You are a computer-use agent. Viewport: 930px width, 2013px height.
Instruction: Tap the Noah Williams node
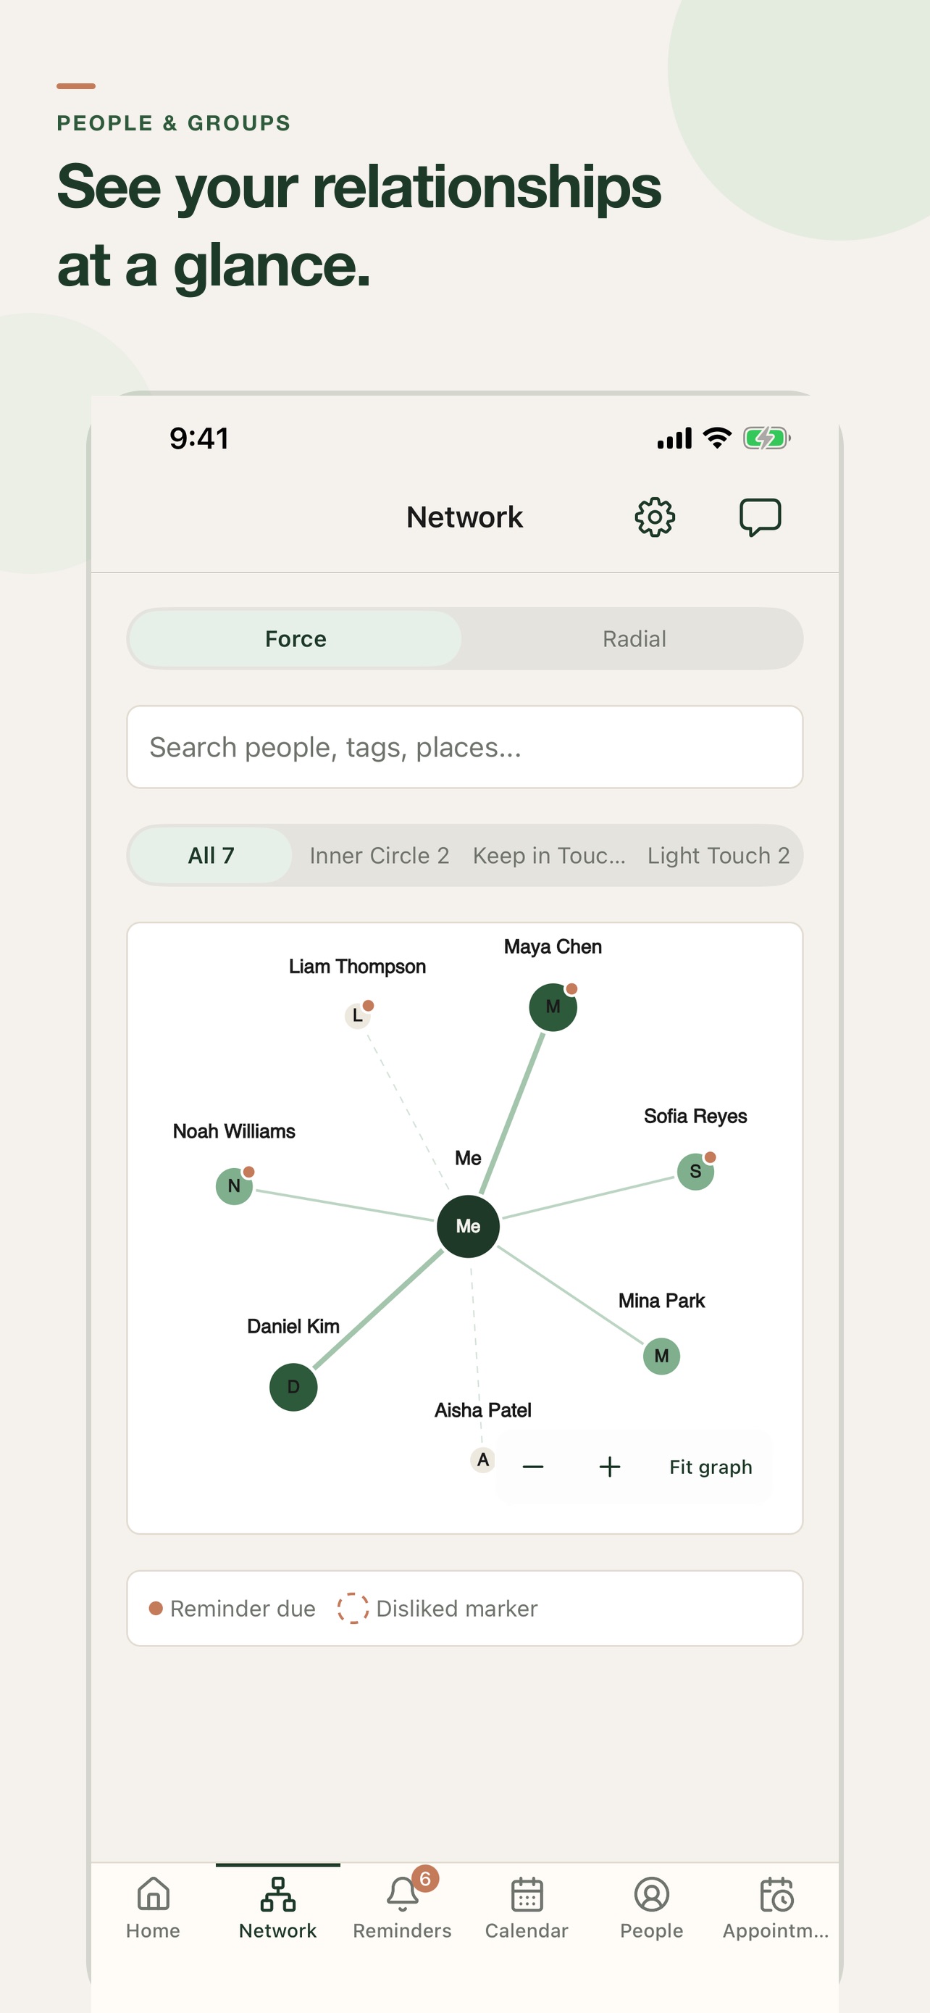click(234, 1185)
